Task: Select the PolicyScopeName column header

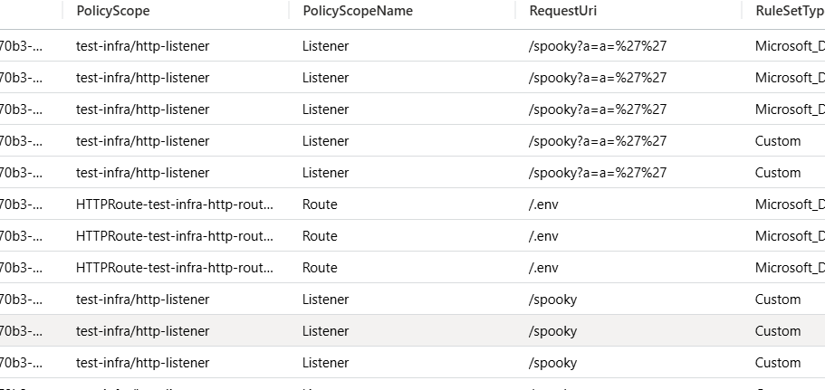Action: [x=357, y=11]
